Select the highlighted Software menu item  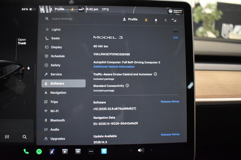pyautogui.click(x=63, y=83)
